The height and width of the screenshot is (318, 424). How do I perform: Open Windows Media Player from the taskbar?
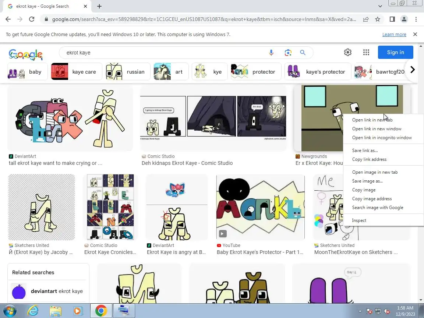[78, 311]
